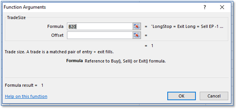Click the Offset argument label
Image resolution: width=237 pixels, height=109 pixels.
tap(57, 35)
